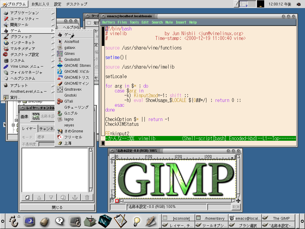Expand the マルチメディア submenu
This screenshot has height=229, width=305.
28,49
